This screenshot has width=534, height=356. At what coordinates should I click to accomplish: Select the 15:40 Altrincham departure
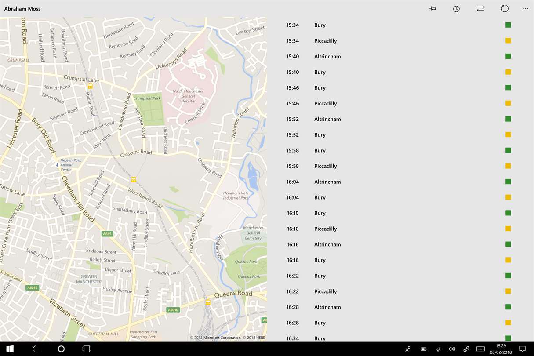(400, 56)
